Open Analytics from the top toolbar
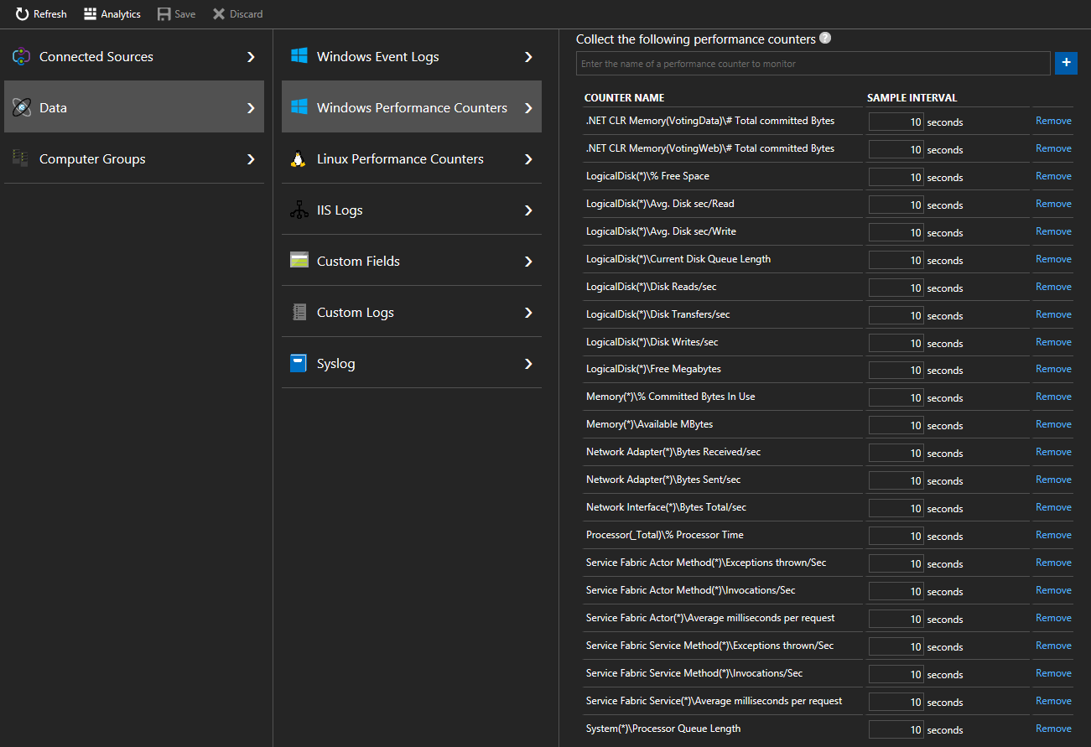The image size is (1091, 747). 112,14
